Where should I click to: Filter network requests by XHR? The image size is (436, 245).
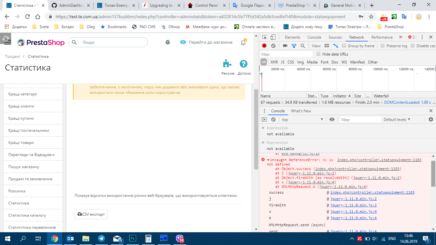click(274, 62)
